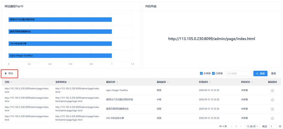283x129 pixels.
Task: Open description icon for nginx Integer Overflow row
Action: (x=273, y=91)
